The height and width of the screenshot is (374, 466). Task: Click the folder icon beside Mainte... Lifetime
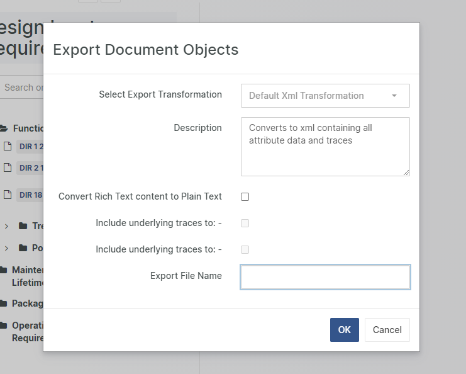(3, 270)
